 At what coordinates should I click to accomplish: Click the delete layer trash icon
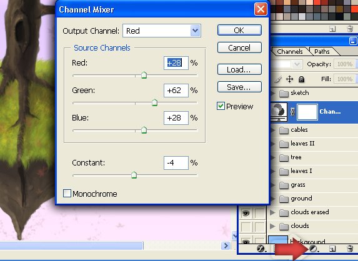(350, 249)
